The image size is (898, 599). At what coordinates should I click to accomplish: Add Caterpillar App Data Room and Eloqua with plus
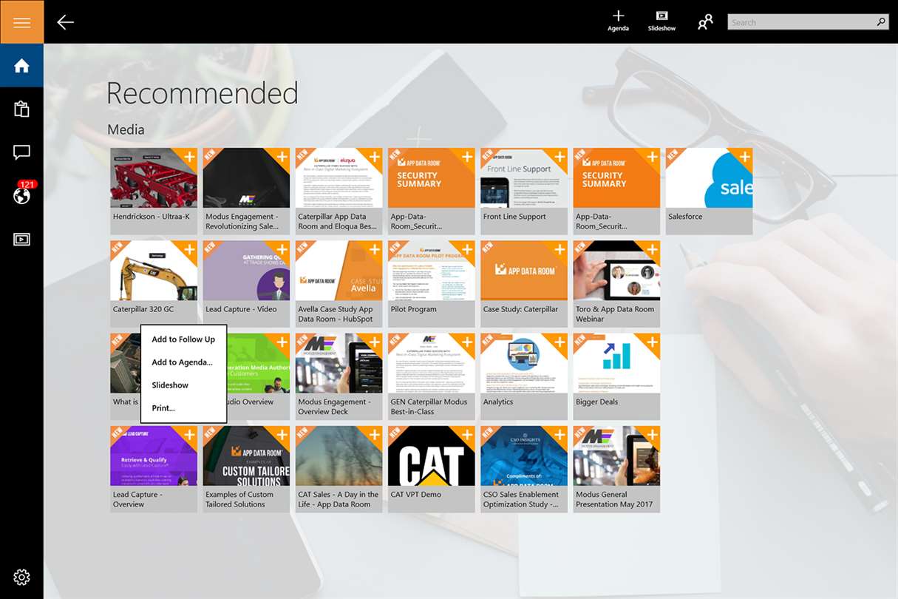(x=374, y=157)
